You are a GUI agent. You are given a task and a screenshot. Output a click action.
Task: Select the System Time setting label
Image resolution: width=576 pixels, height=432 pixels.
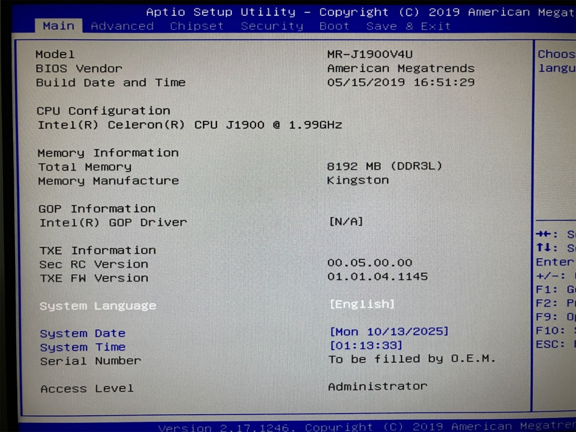(x=83, y=347)
